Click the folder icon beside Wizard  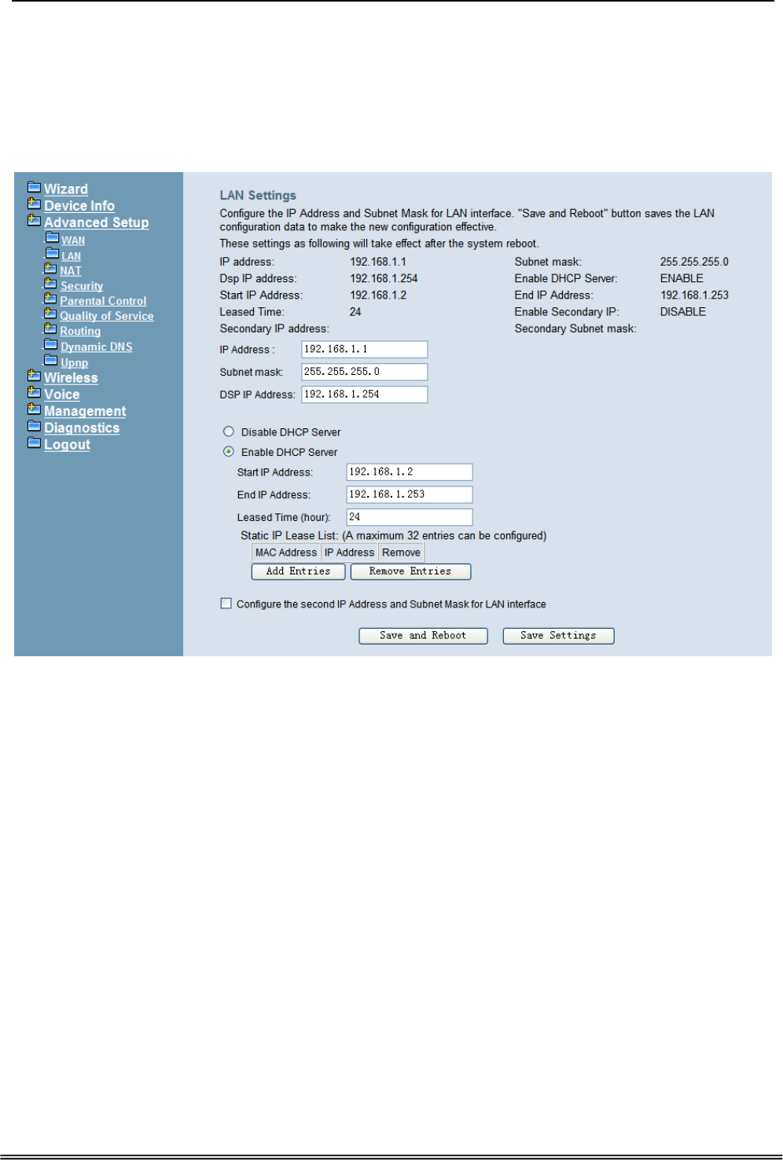pyautogui.click(x=34, y=187)
